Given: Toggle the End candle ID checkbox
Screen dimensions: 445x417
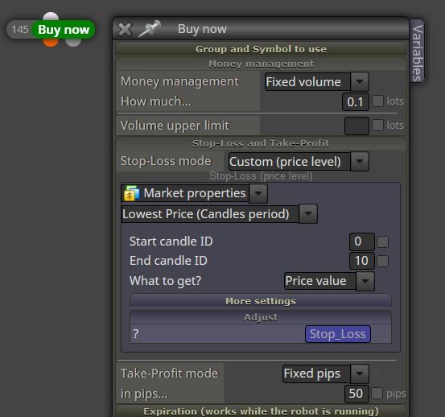Looking at the screenshot, I should click(382, 261).
